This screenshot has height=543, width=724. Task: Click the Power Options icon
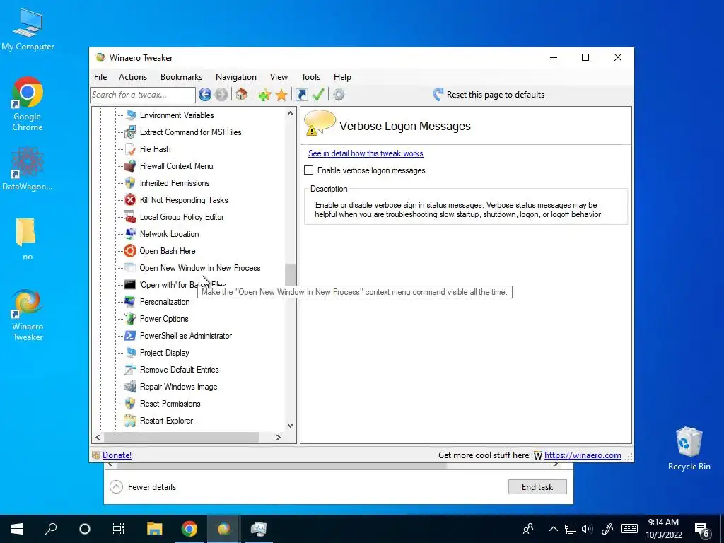click(x=131, y=319)
